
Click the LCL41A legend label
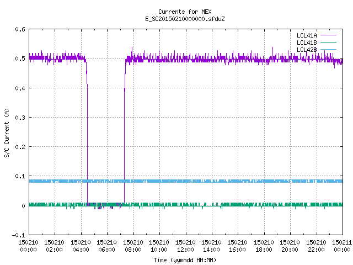pyautogui.click(x=307, y=35)
